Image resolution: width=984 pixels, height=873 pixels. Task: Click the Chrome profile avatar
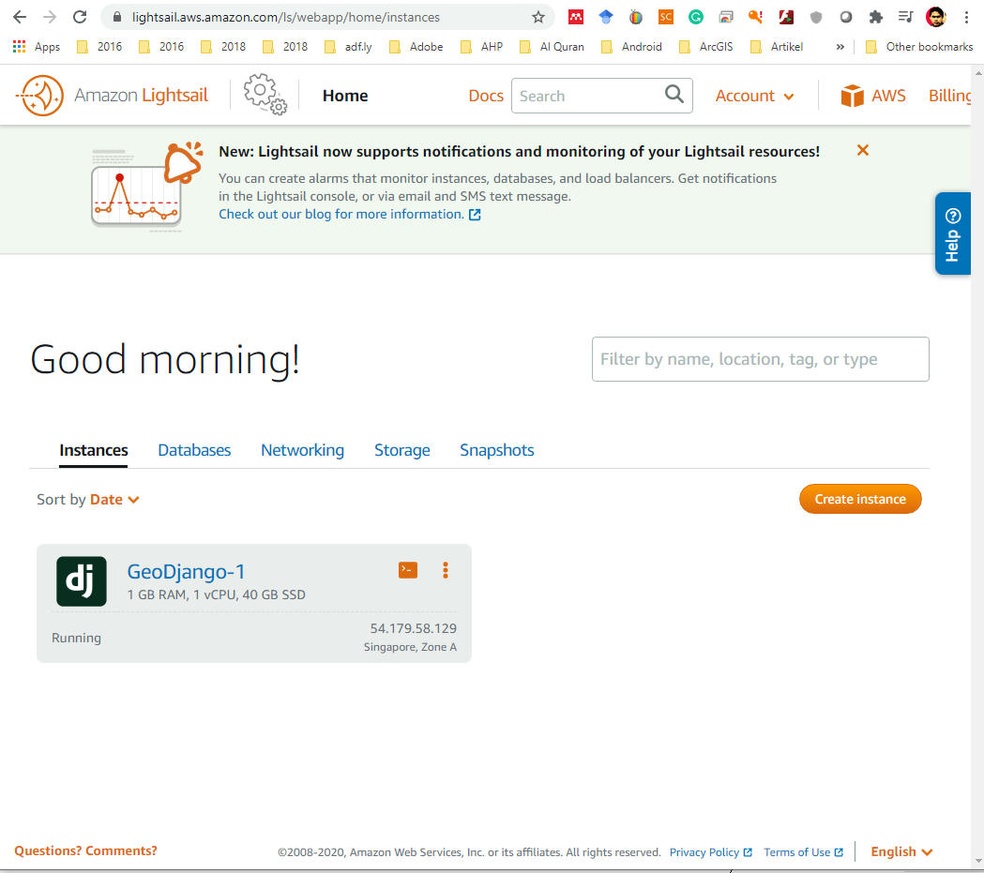[x=935, y=17]
